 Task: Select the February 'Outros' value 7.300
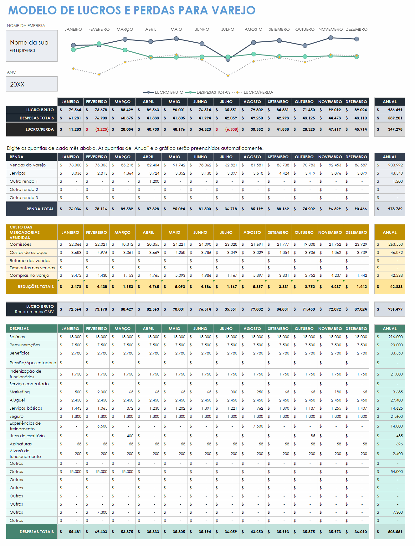coord(96,512)
